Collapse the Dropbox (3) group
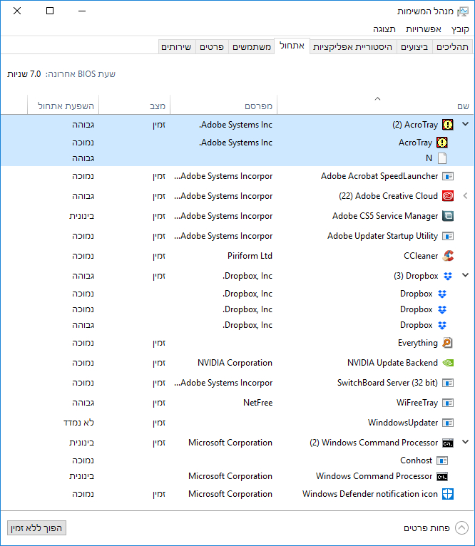 click(x=465, y=275)
